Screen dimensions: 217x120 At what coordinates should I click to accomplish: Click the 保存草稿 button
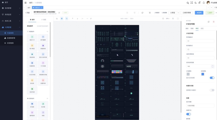[187, 13]
